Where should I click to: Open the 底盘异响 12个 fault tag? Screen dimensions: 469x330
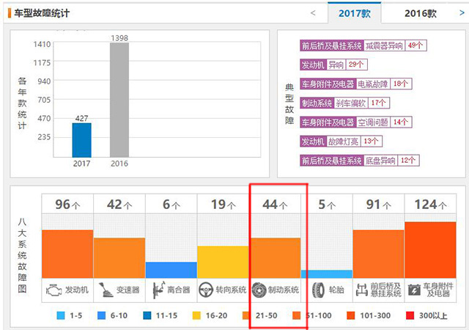[360, 161]
